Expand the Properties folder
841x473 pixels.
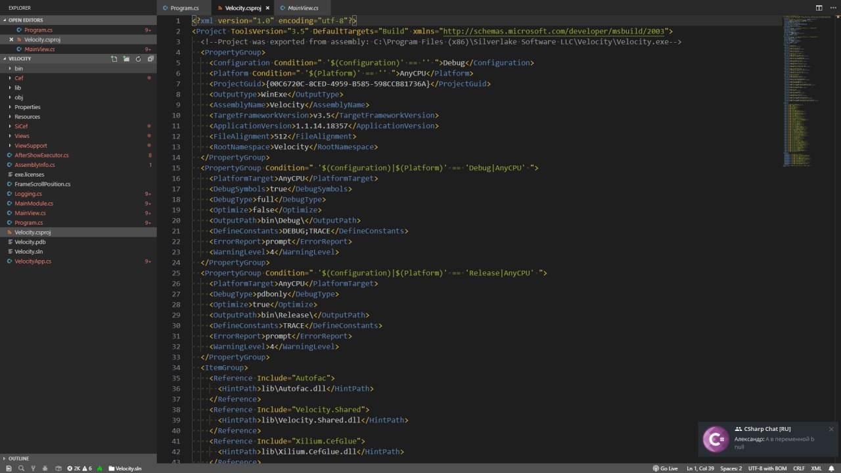tap(78, 107)
